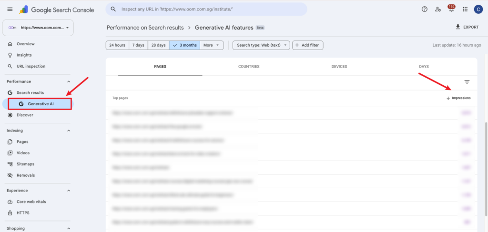Select the 28 days date range

158,45
